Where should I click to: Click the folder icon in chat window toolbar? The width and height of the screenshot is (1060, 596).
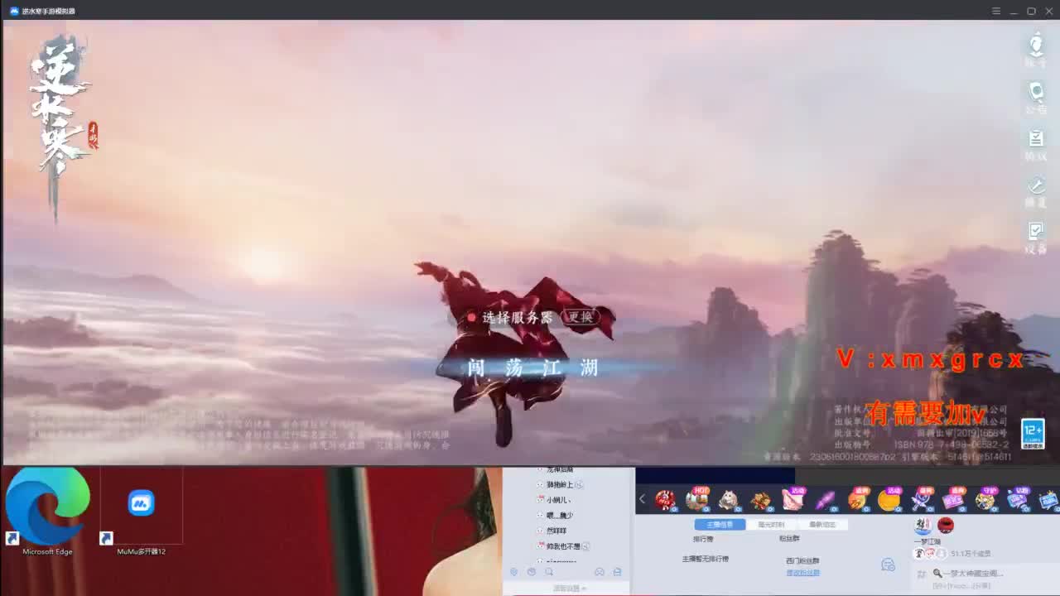(617, 572)
